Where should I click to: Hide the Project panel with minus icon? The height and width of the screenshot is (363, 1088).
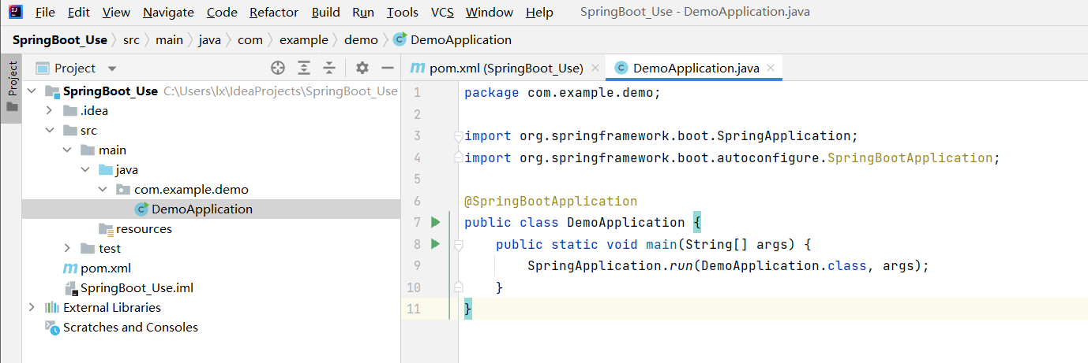pyautogui.click(x=387, y=68)
